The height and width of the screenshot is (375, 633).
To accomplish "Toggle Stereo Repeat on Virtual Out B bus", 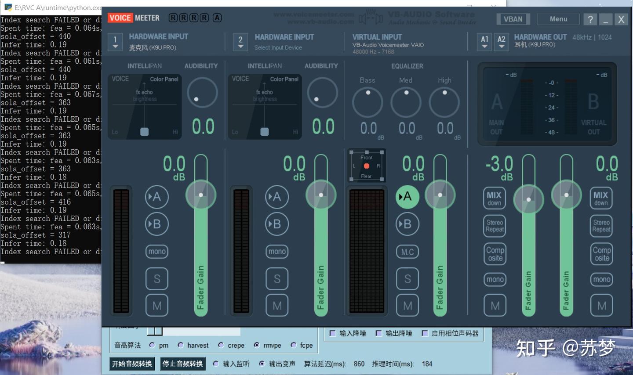I will tap(601, 226).
